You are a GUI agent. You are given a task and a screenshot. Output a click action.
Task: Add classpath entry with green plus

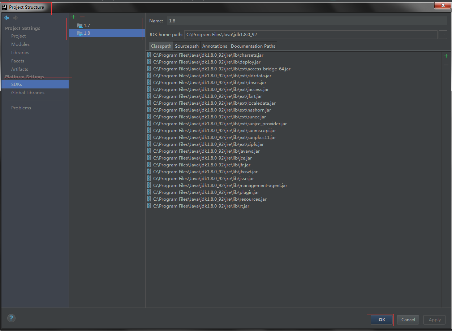point(446,56)
